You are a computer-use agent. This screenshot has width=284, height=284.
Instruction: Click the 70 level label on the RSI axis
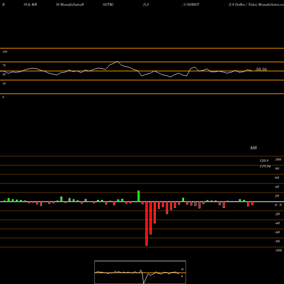[4, 65]
